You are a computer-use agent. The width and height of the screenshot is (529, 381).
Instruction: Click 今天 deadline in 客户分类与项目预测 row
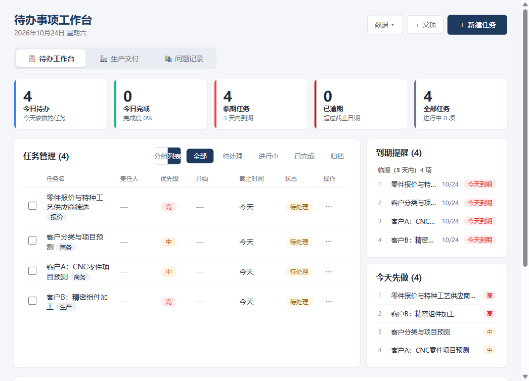point(247,242)
